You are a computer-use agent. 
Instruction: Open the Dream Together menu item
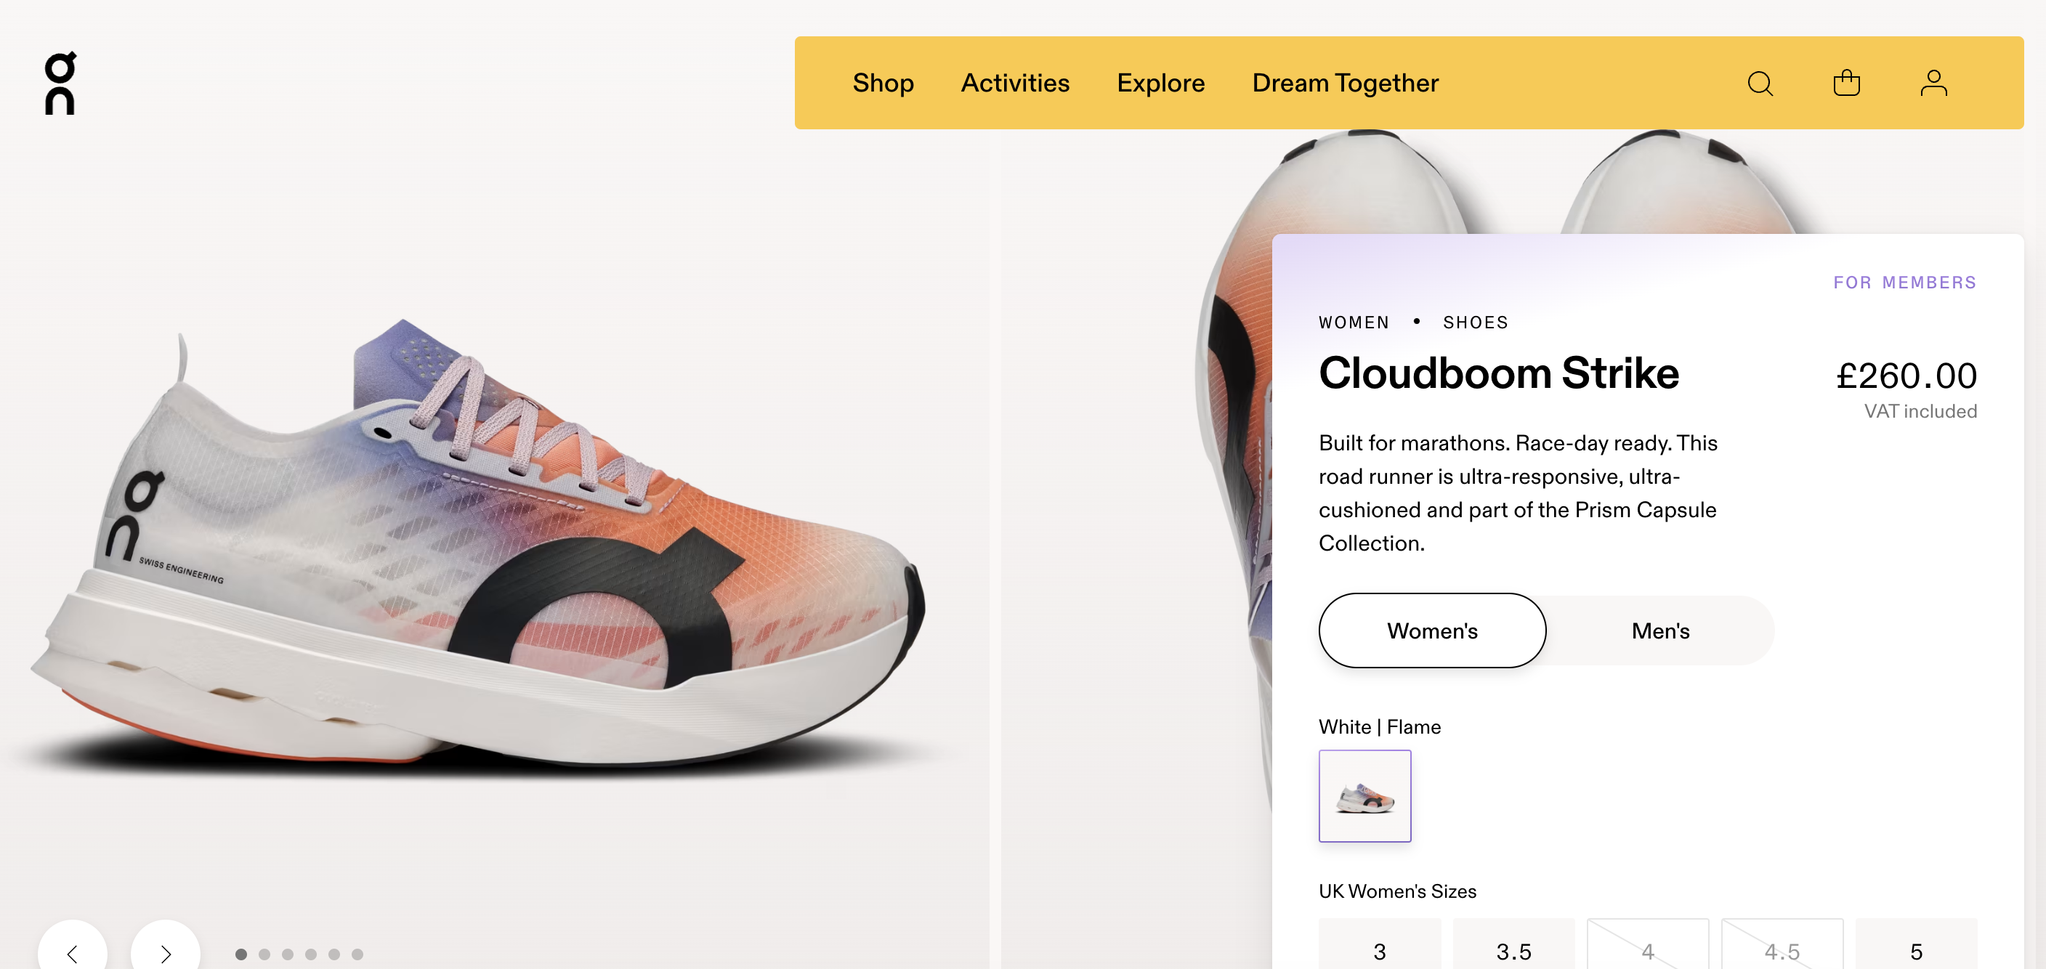tap(1345, 84)
